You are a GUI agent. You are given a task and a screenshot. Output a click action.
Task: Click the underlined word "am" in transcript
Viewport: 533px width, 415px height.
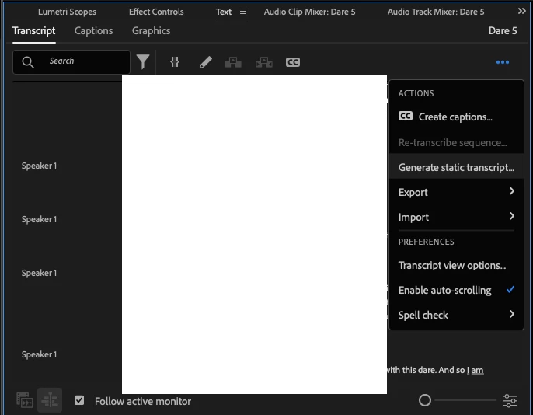[477, 370]
